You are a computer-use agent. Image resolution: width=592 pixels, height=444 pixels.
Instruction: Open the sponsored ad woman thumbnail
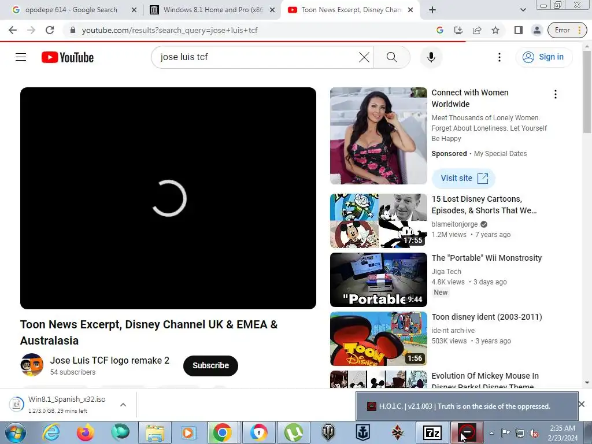click(378, 136)
